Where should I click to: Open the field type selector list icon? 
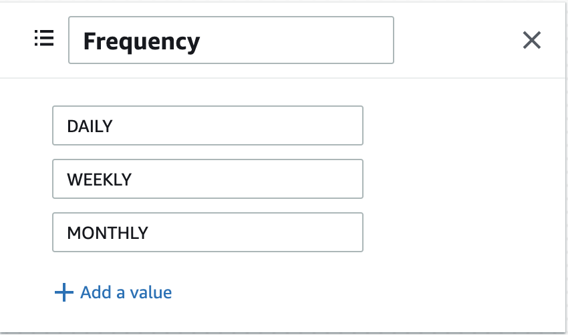point(44,38)
